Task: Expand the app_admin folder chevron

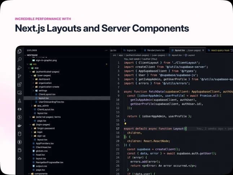Action: tap(32, 106)
